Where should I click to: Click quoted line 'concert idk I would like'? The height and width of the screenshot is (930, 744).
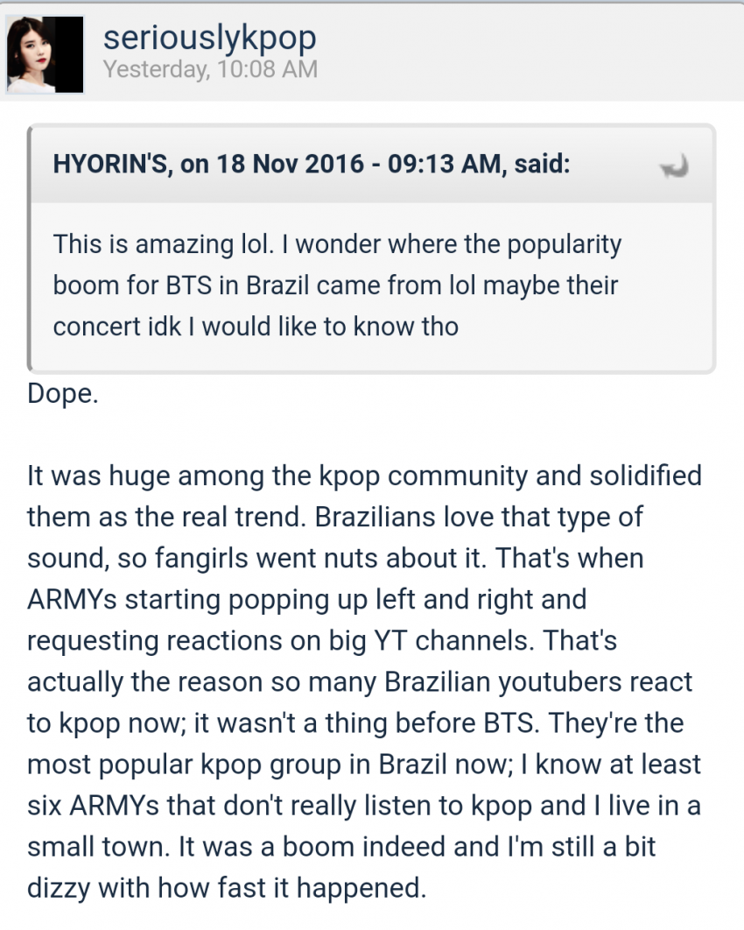coord(256,326)
